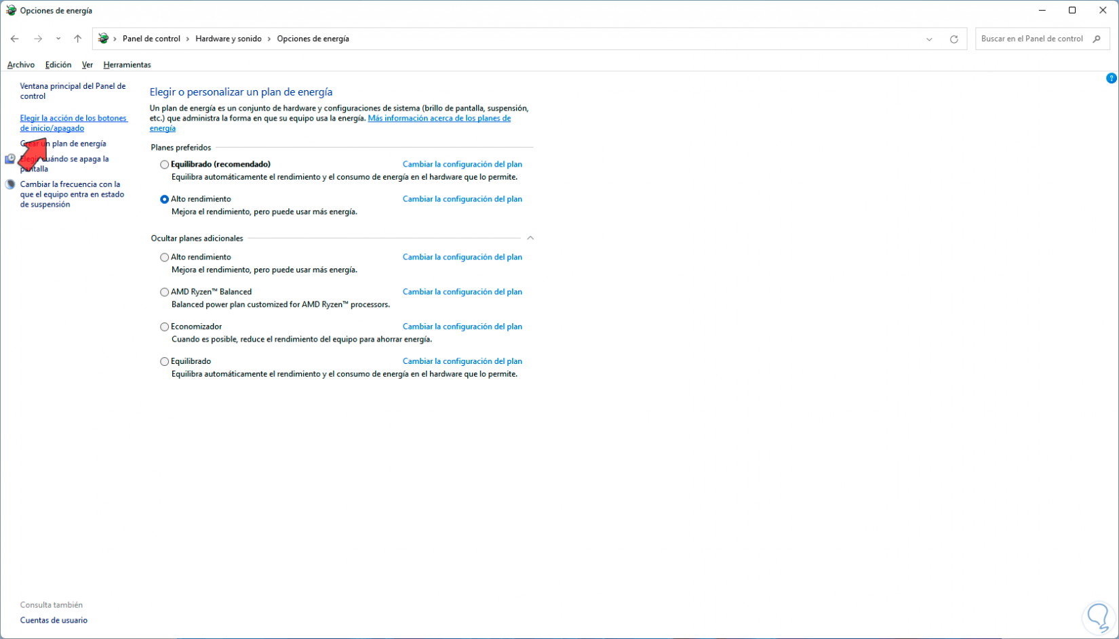The image size is (1119, 639).
Task: Click the Balanced power plan customized for AMD description
Action: coord(281,305)
